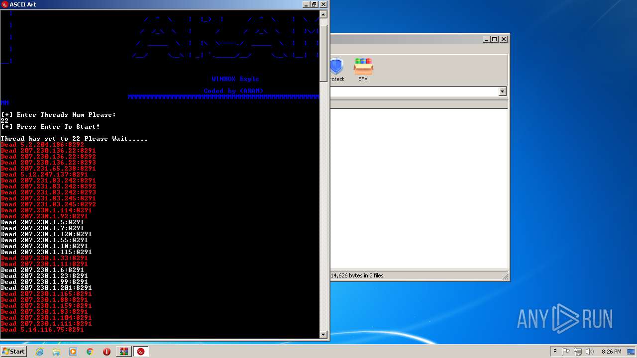Click line 'Dead 207.231.65.238:8291'

coord(48,169)
